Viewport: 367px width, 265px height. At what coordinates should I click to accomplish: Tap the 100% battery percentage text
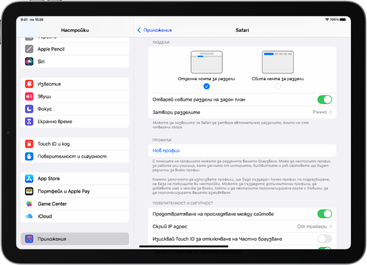(x=335, y=20)
